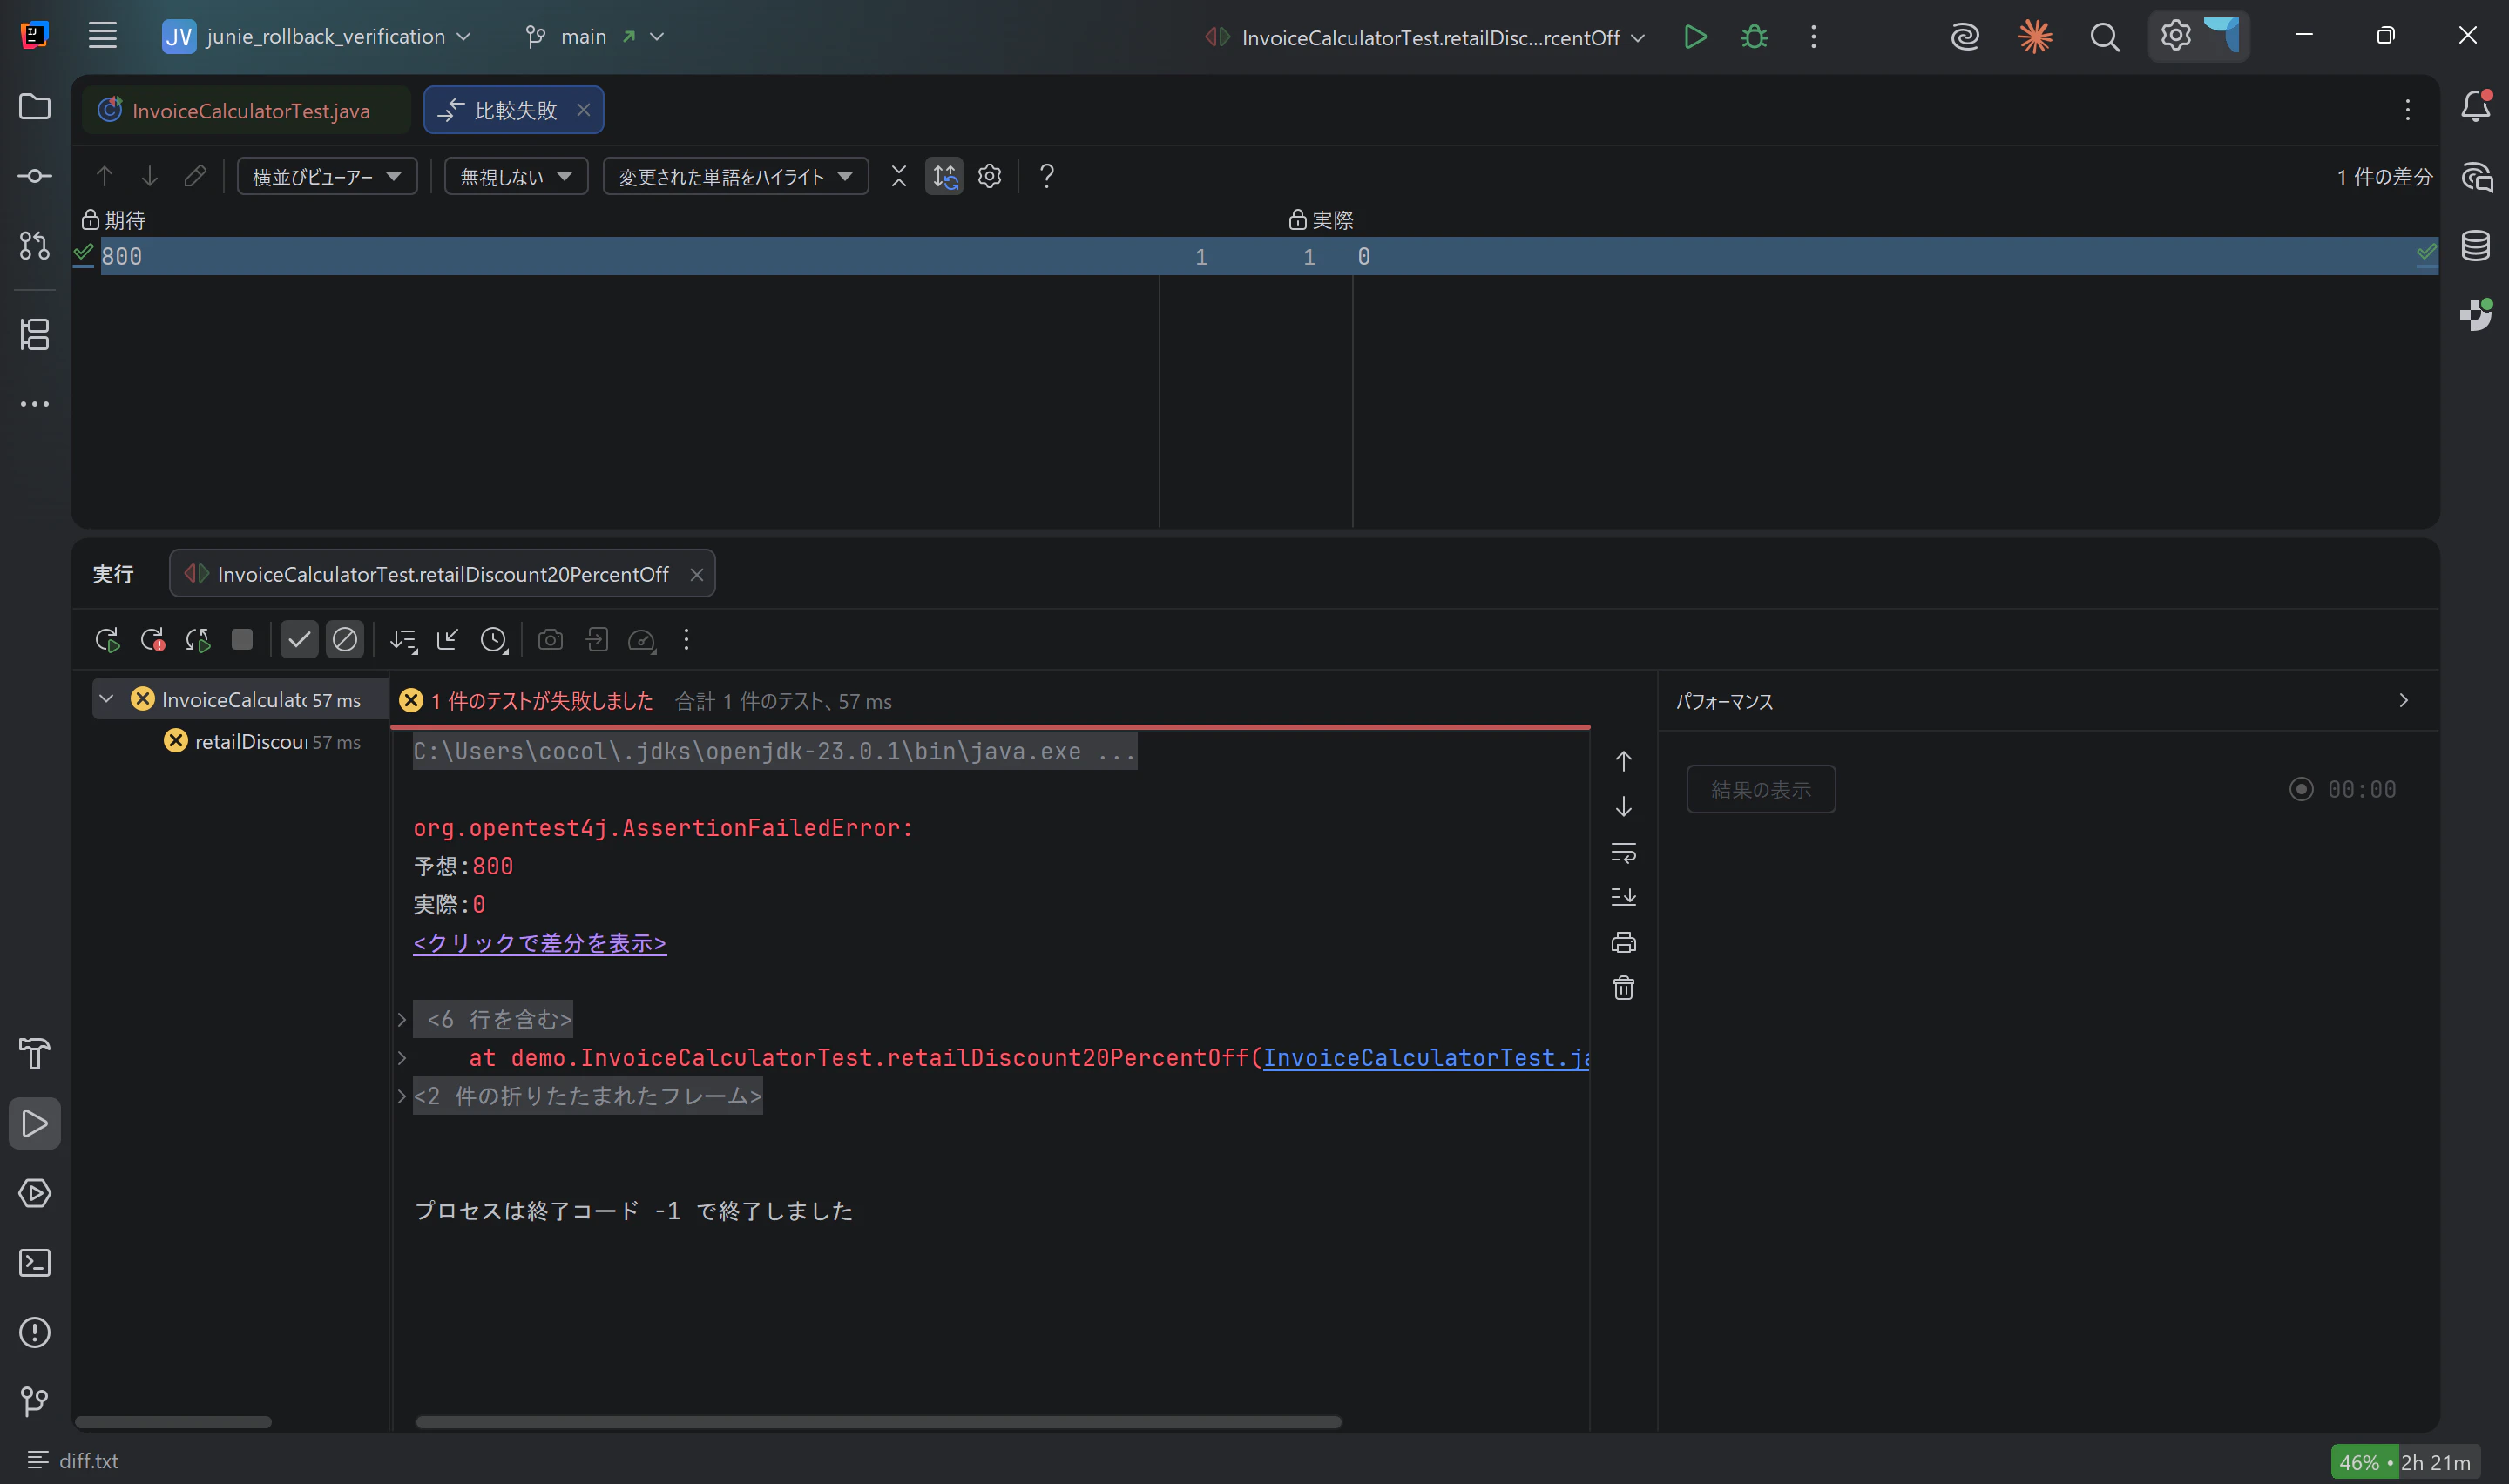Open the Git tool window
2509x1484 pixels.
point(35,1401)
